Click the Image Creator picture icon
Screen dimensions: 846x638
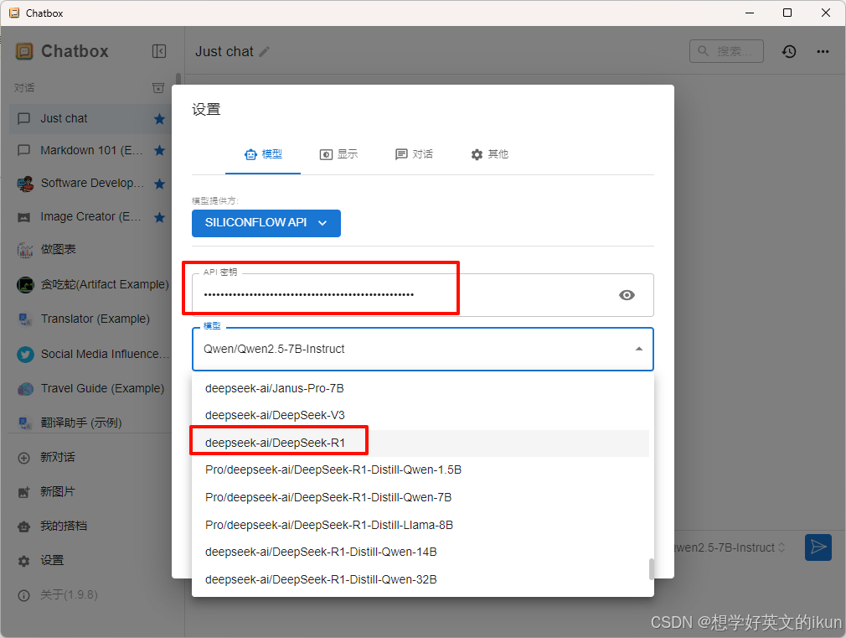(23, 217)
